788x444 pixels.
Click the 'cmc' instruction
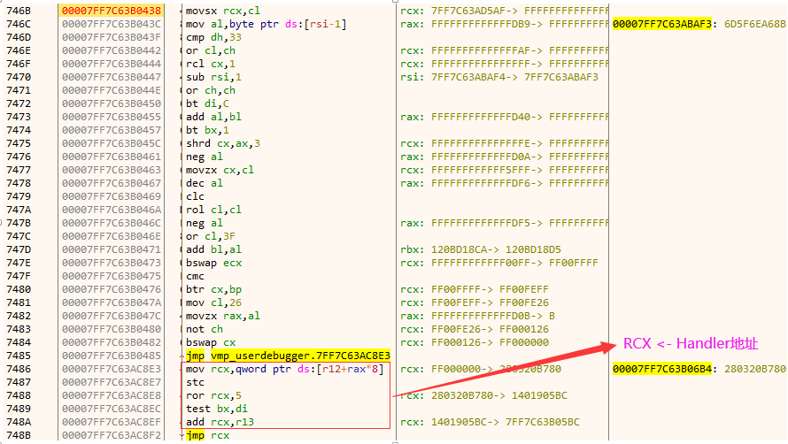(x=195, y=276)
